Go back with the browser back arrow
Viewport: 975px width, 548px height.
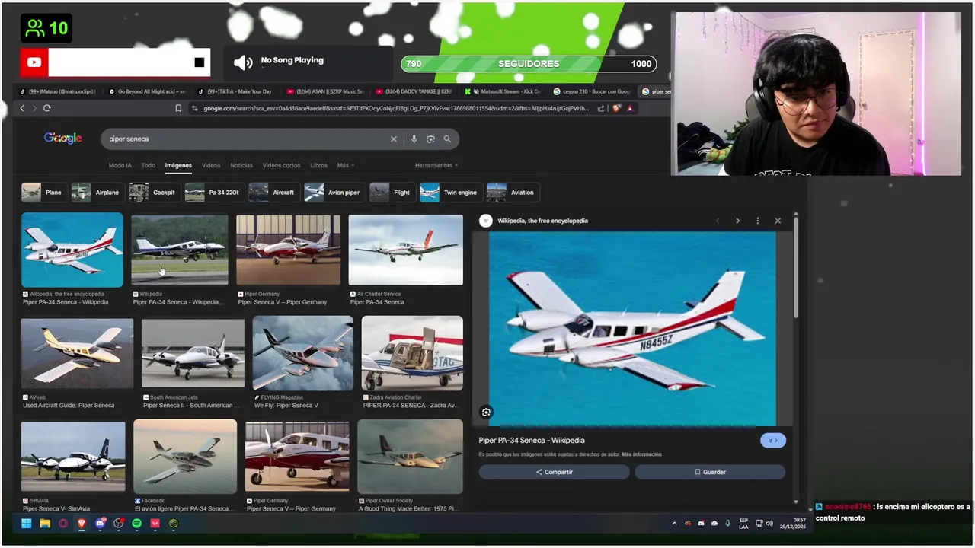tap(22, 108)
